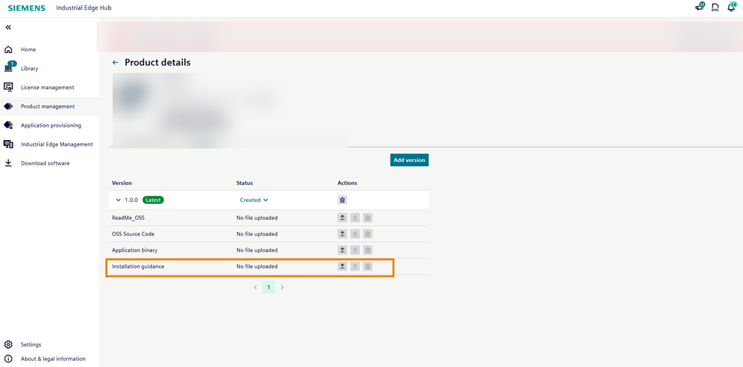Open notifications bell icon

731,7
